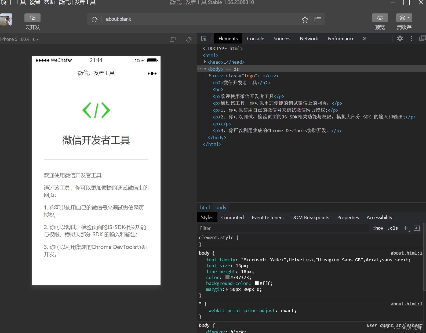Expand the head node
The image size is (426, 333).
pyautogui.click(x=205, y=62)
